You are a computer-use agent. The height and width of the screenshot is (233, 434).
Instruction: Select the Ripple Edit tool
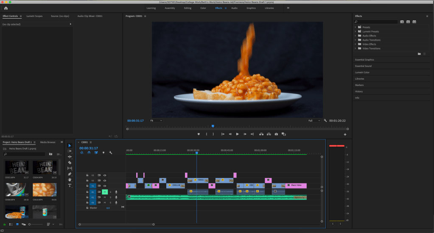(x=70, y=157)
